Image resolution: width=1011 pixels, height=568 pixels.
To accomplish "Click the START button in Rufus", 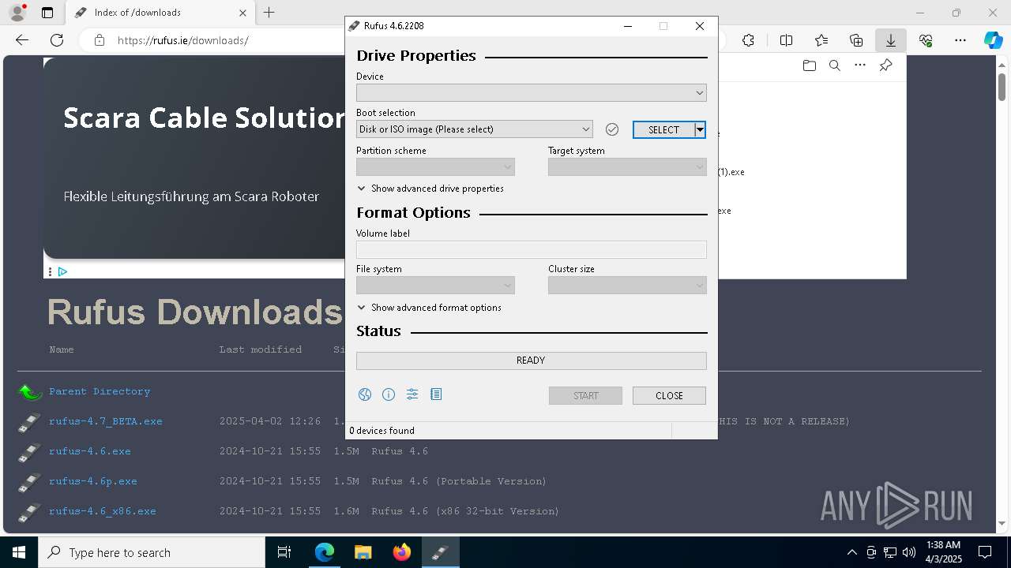I will click(585, 395).
